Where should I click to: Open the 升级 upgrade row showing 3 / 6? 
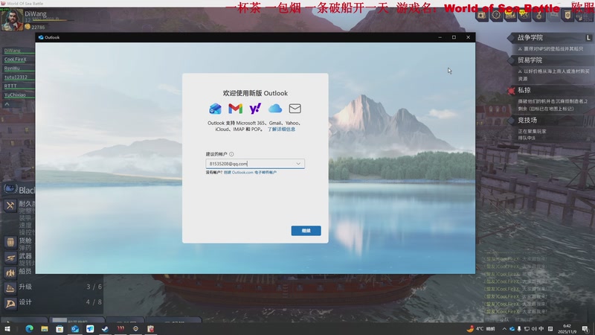pos(53,287)
